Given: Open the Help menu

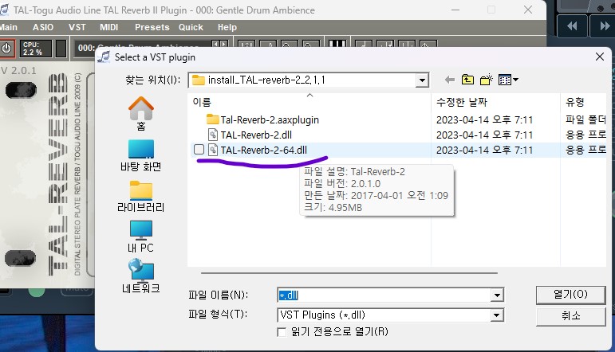Looking at the screenshot, I should (227, 27).
